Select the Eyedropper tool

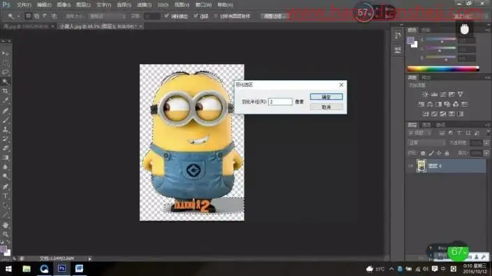[6, 100]
